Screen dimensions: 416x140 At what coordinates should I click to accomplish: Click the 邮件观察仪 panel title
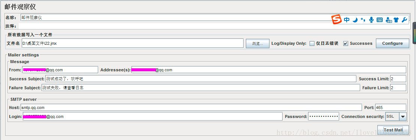pyautogui.click(x=20, y=7)
